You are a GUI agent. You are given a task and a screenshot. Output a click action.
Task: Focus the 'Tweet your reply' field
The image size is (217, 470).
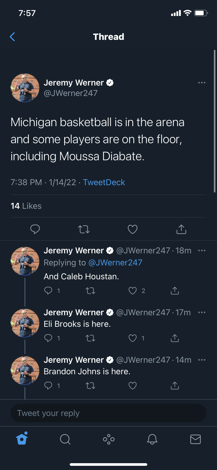point(108,413)
